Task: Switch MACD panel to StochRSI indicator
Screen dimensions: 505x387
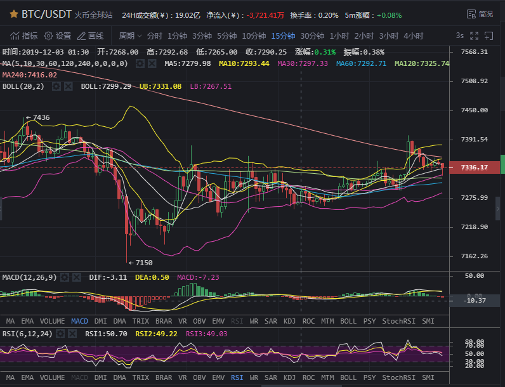Action: pyautogui.click(x=398, y=321)
